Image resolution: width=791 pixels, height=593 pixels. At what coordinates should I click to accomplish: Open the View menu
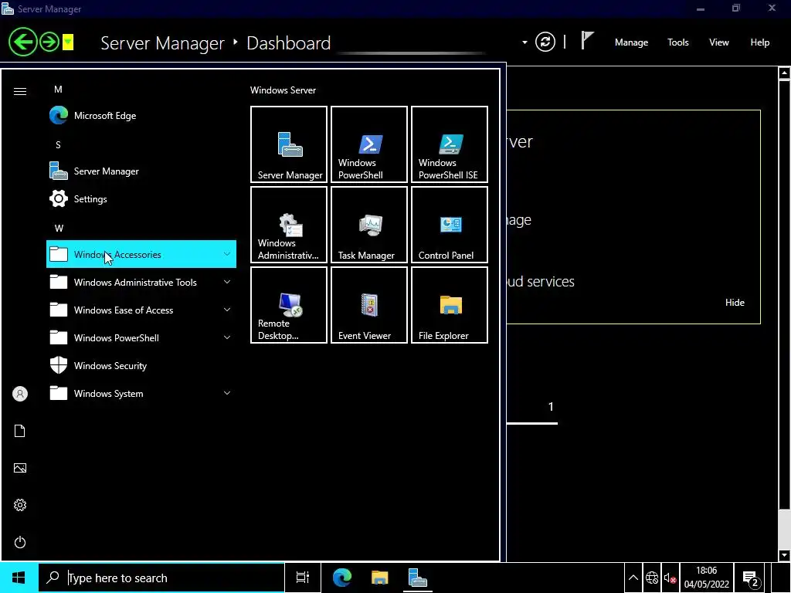719,42
